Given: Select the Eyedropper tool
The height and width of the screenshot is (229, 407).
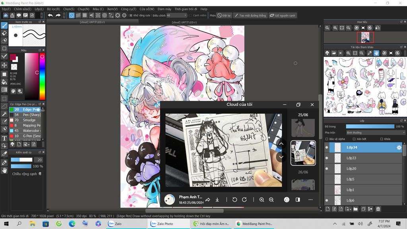Looking at the screenshot, I should (4, 163).
